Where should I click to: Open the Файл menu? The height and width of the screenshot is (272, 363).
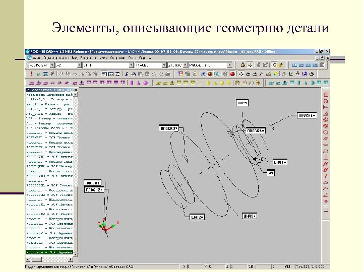coord(36,58)
